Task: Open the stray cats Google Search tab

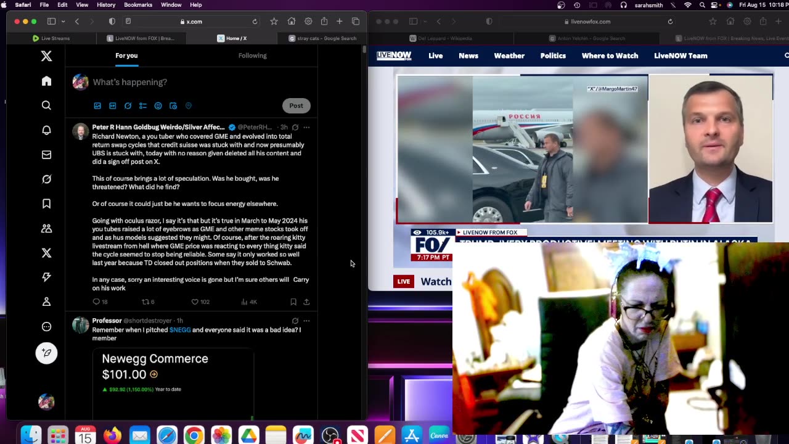Action: [322, 38]
